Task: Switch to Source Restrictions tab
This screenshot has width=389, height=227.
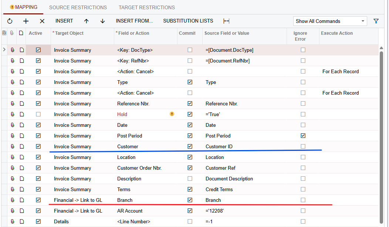Action: tap(78, 7)
